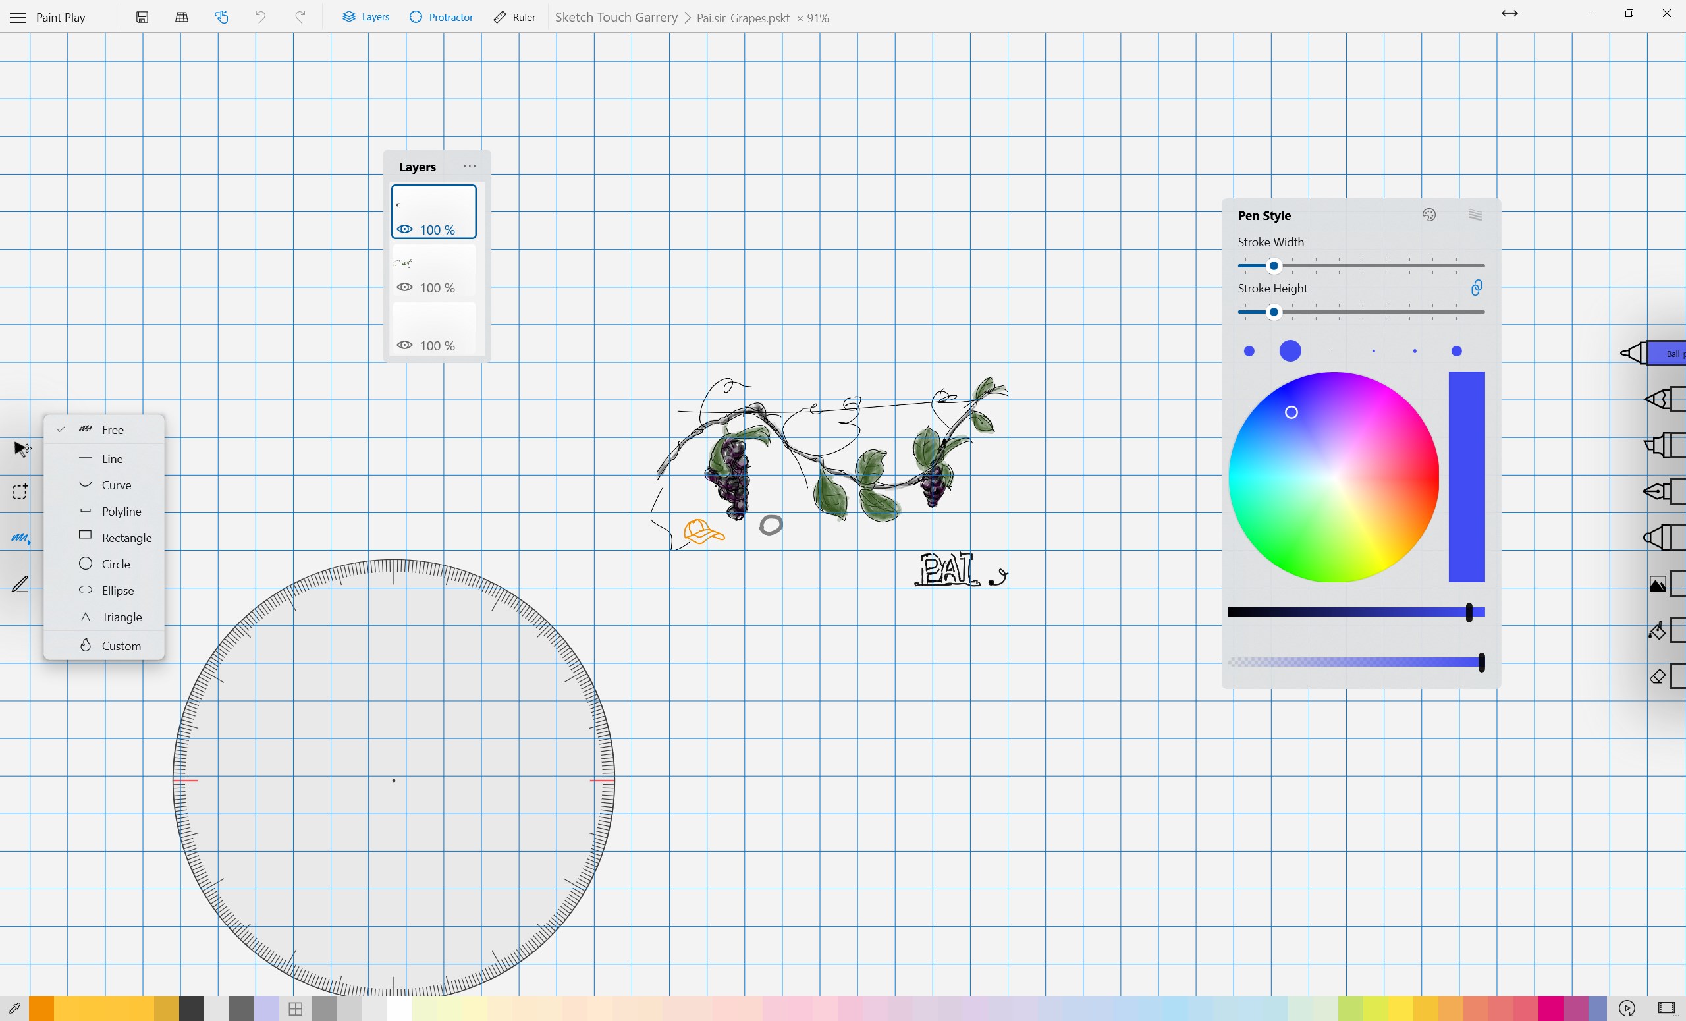Toggle visibility of the middle layer
Viewport: 1686px width, 1021px height.
coord(404,287)
